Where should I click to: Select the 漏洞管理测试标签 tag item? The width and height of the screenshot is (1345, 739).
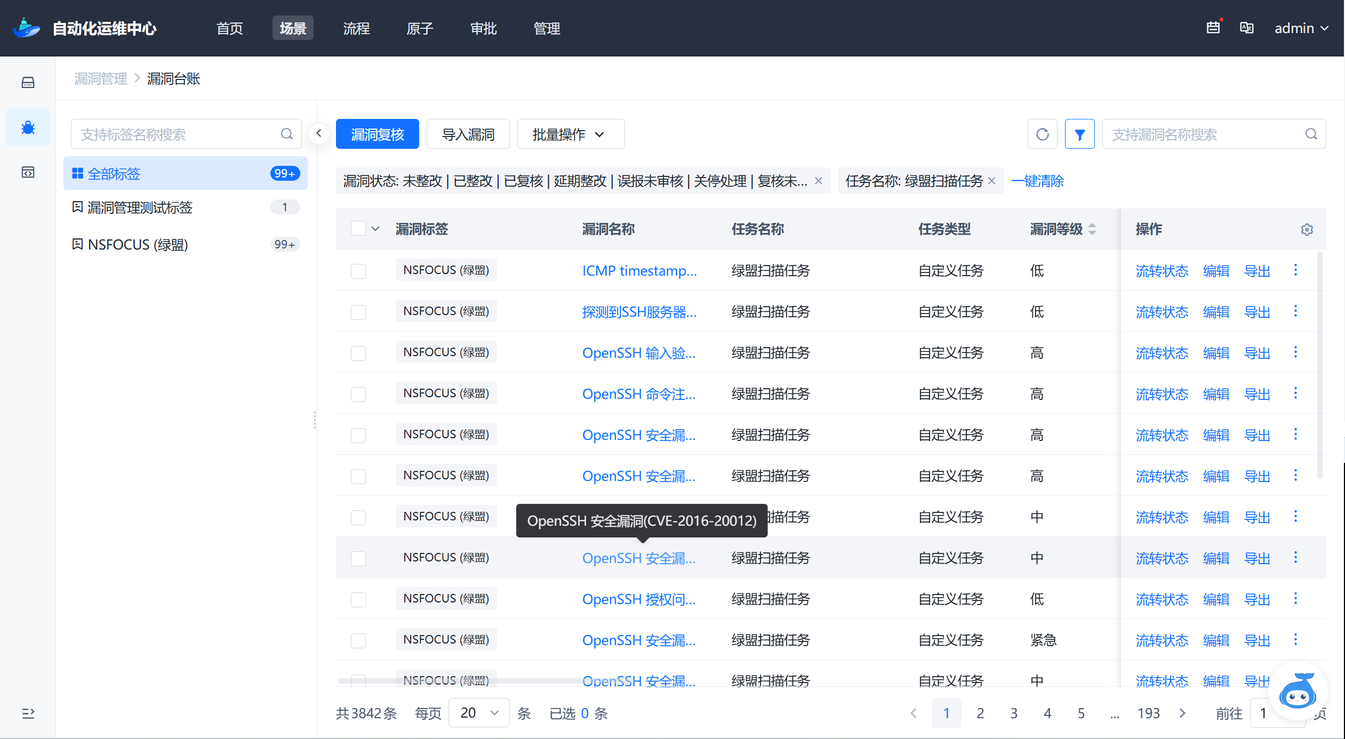tap(186, 207)
